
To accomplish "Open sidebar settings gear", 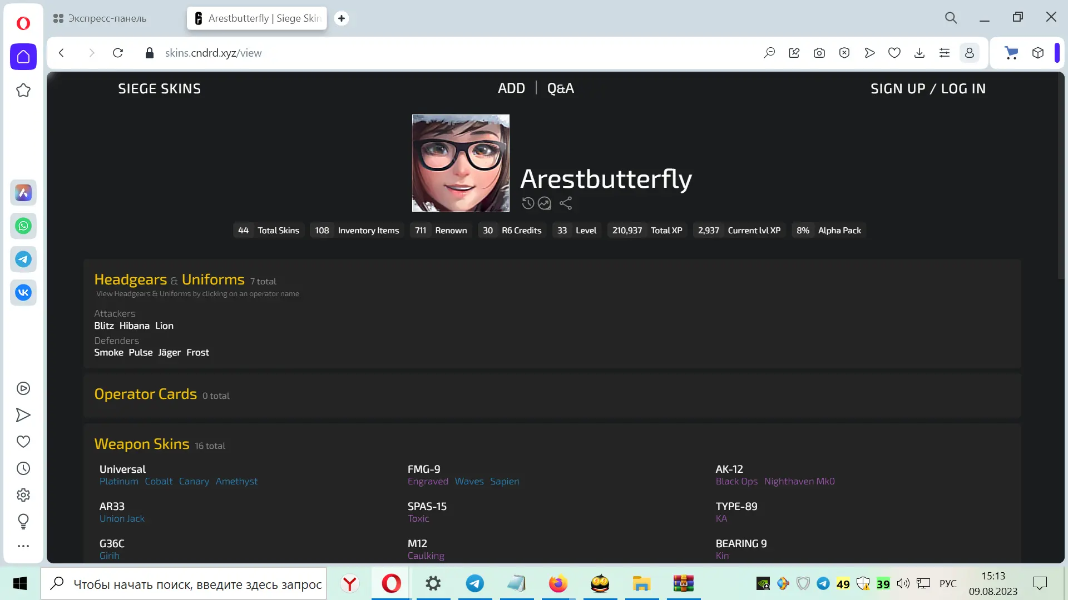I will coord(23,495).
